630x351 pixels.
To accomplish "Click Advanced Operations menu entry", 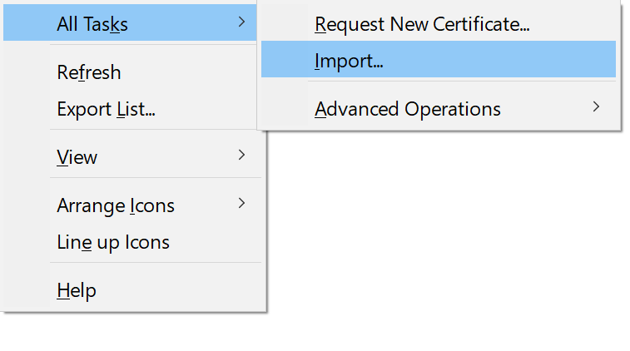I will coord(408,109).
